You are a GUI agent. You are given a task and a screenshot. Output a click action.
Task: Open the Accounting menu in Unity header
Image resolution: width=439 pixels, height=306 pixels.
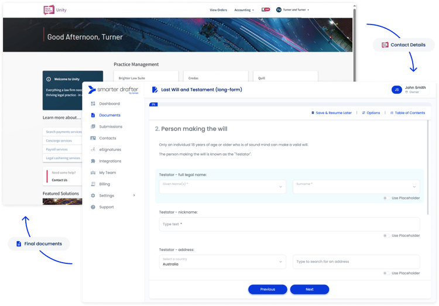pos(243,10)
